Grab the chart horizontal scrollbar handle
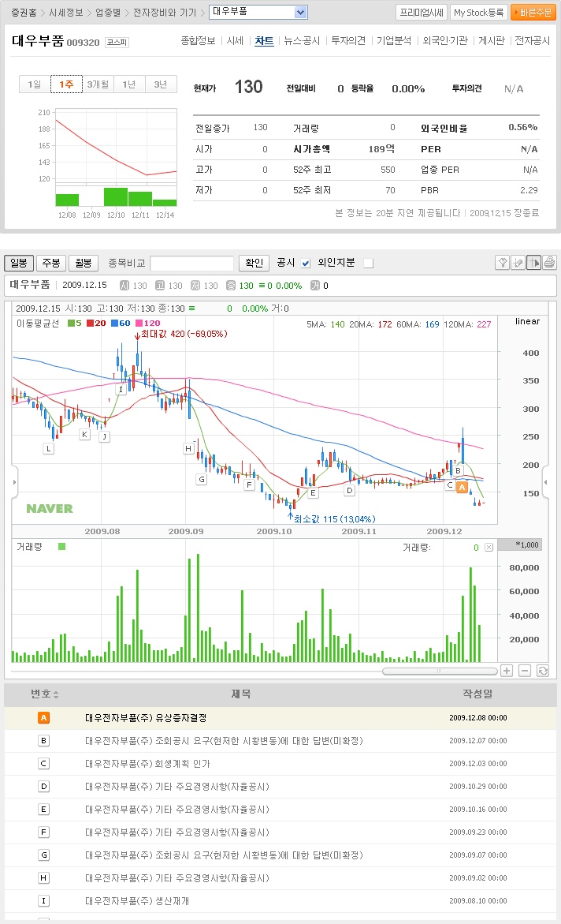Viewport: 561px width, 924px height. (440, 671)
